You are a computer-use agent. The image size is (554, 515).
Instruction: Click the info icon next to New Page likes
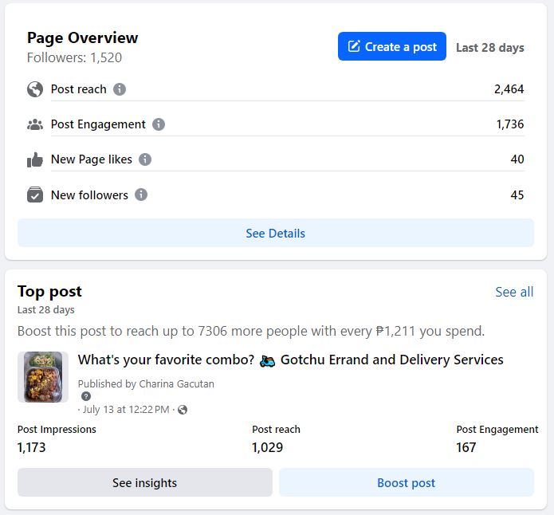pyautogui.click(x=145, y=159)
